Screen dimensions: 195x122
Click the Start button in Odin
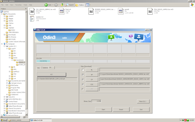[103, 109]
